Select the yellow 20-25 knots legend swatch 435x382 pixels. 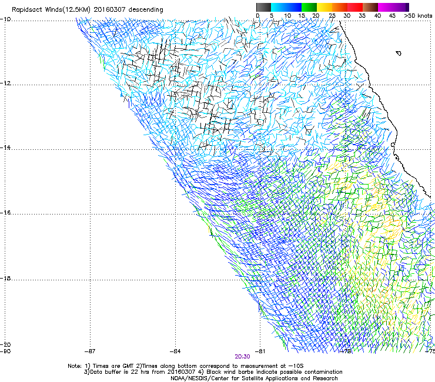[x=324, y=7]
